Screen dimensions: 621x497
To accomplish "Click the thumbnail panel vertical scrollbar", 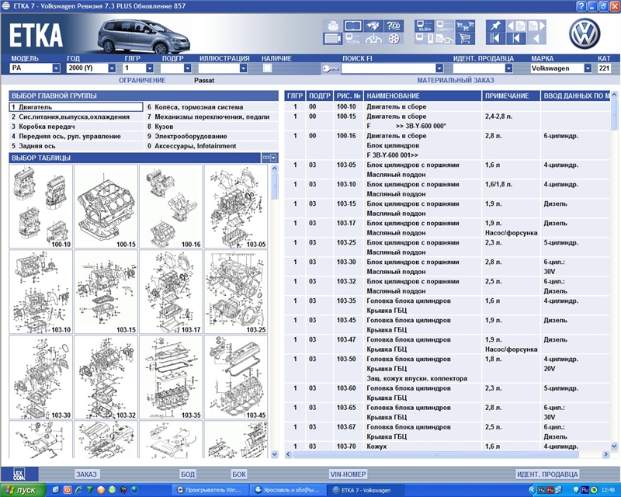I will [x=275, y=311].
